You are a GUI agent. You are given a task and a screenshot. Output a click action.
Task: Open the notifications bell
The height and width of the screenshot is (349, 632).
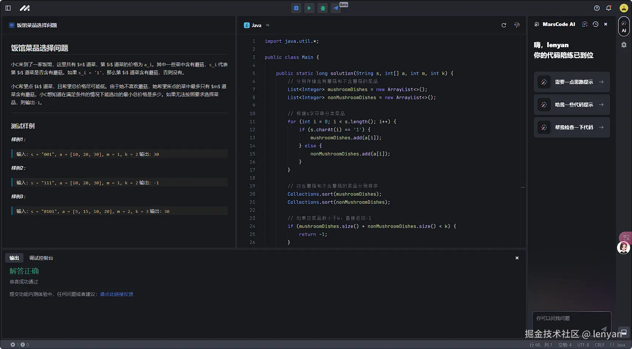pos(609,8)
